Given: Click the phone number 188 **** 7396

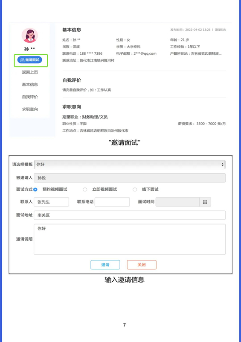Looking at the screenshot, I should [91, 53].
